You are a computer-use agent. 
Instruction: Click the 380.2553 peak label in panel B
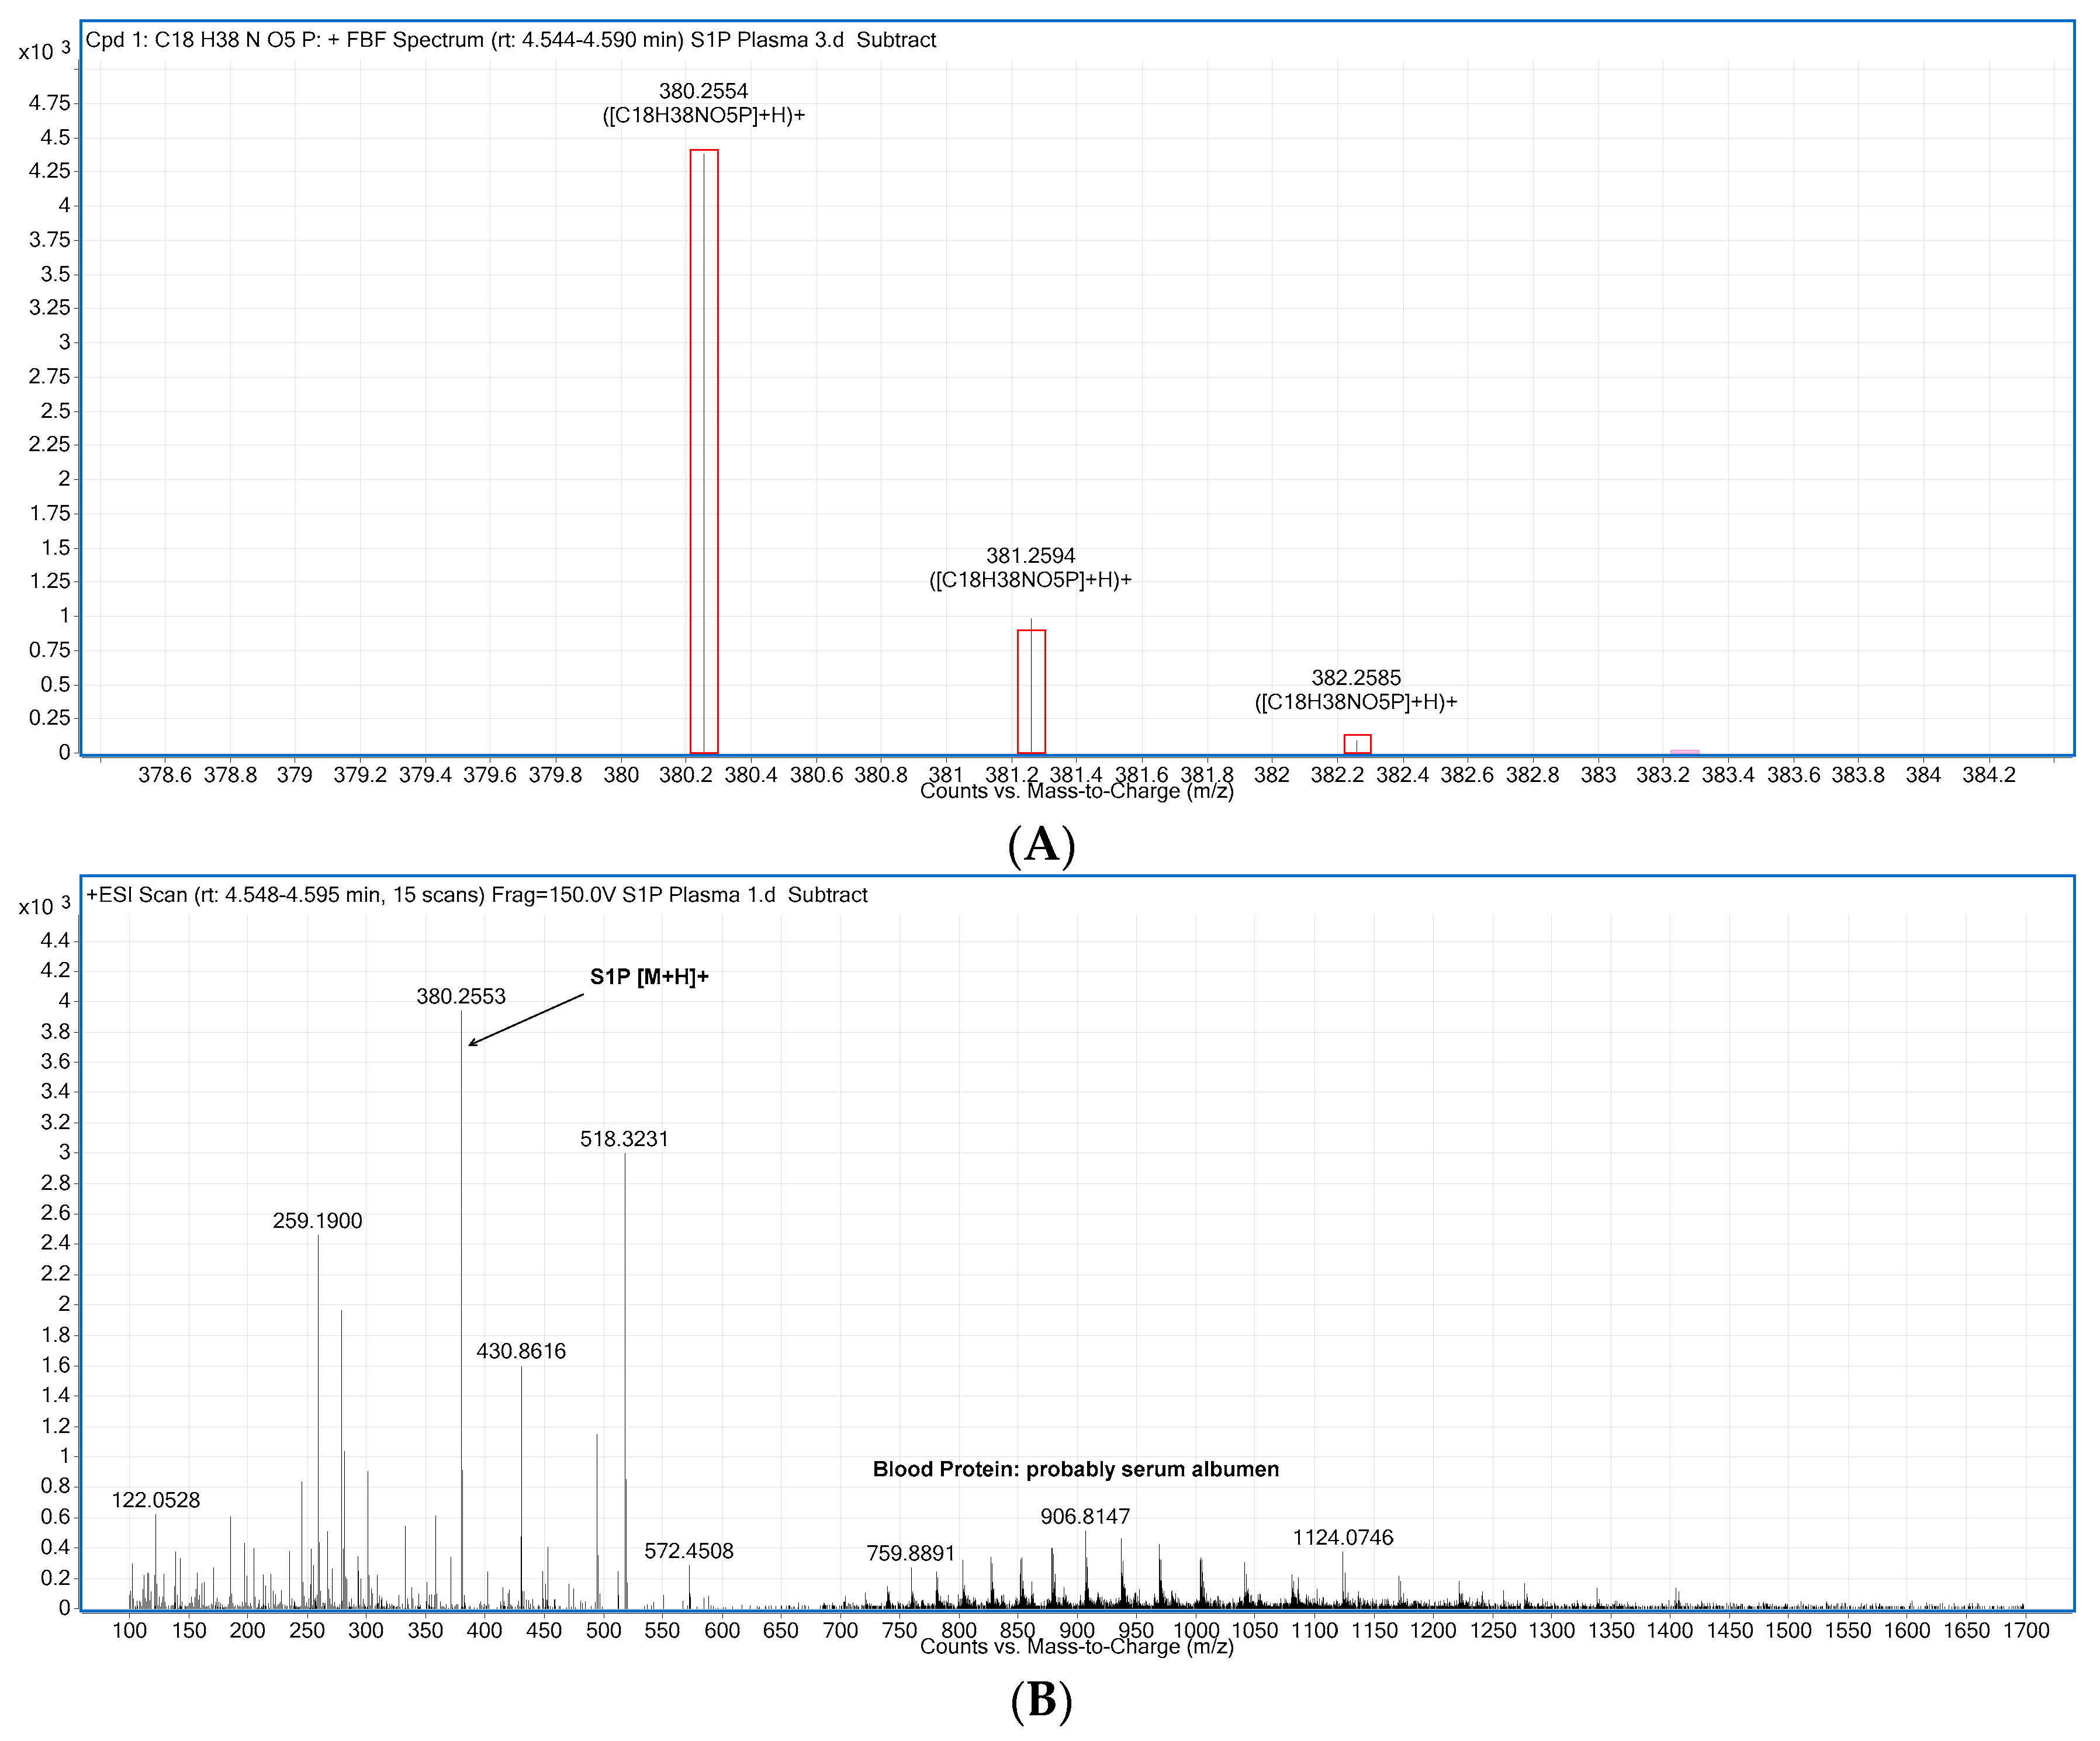(461, 996)
